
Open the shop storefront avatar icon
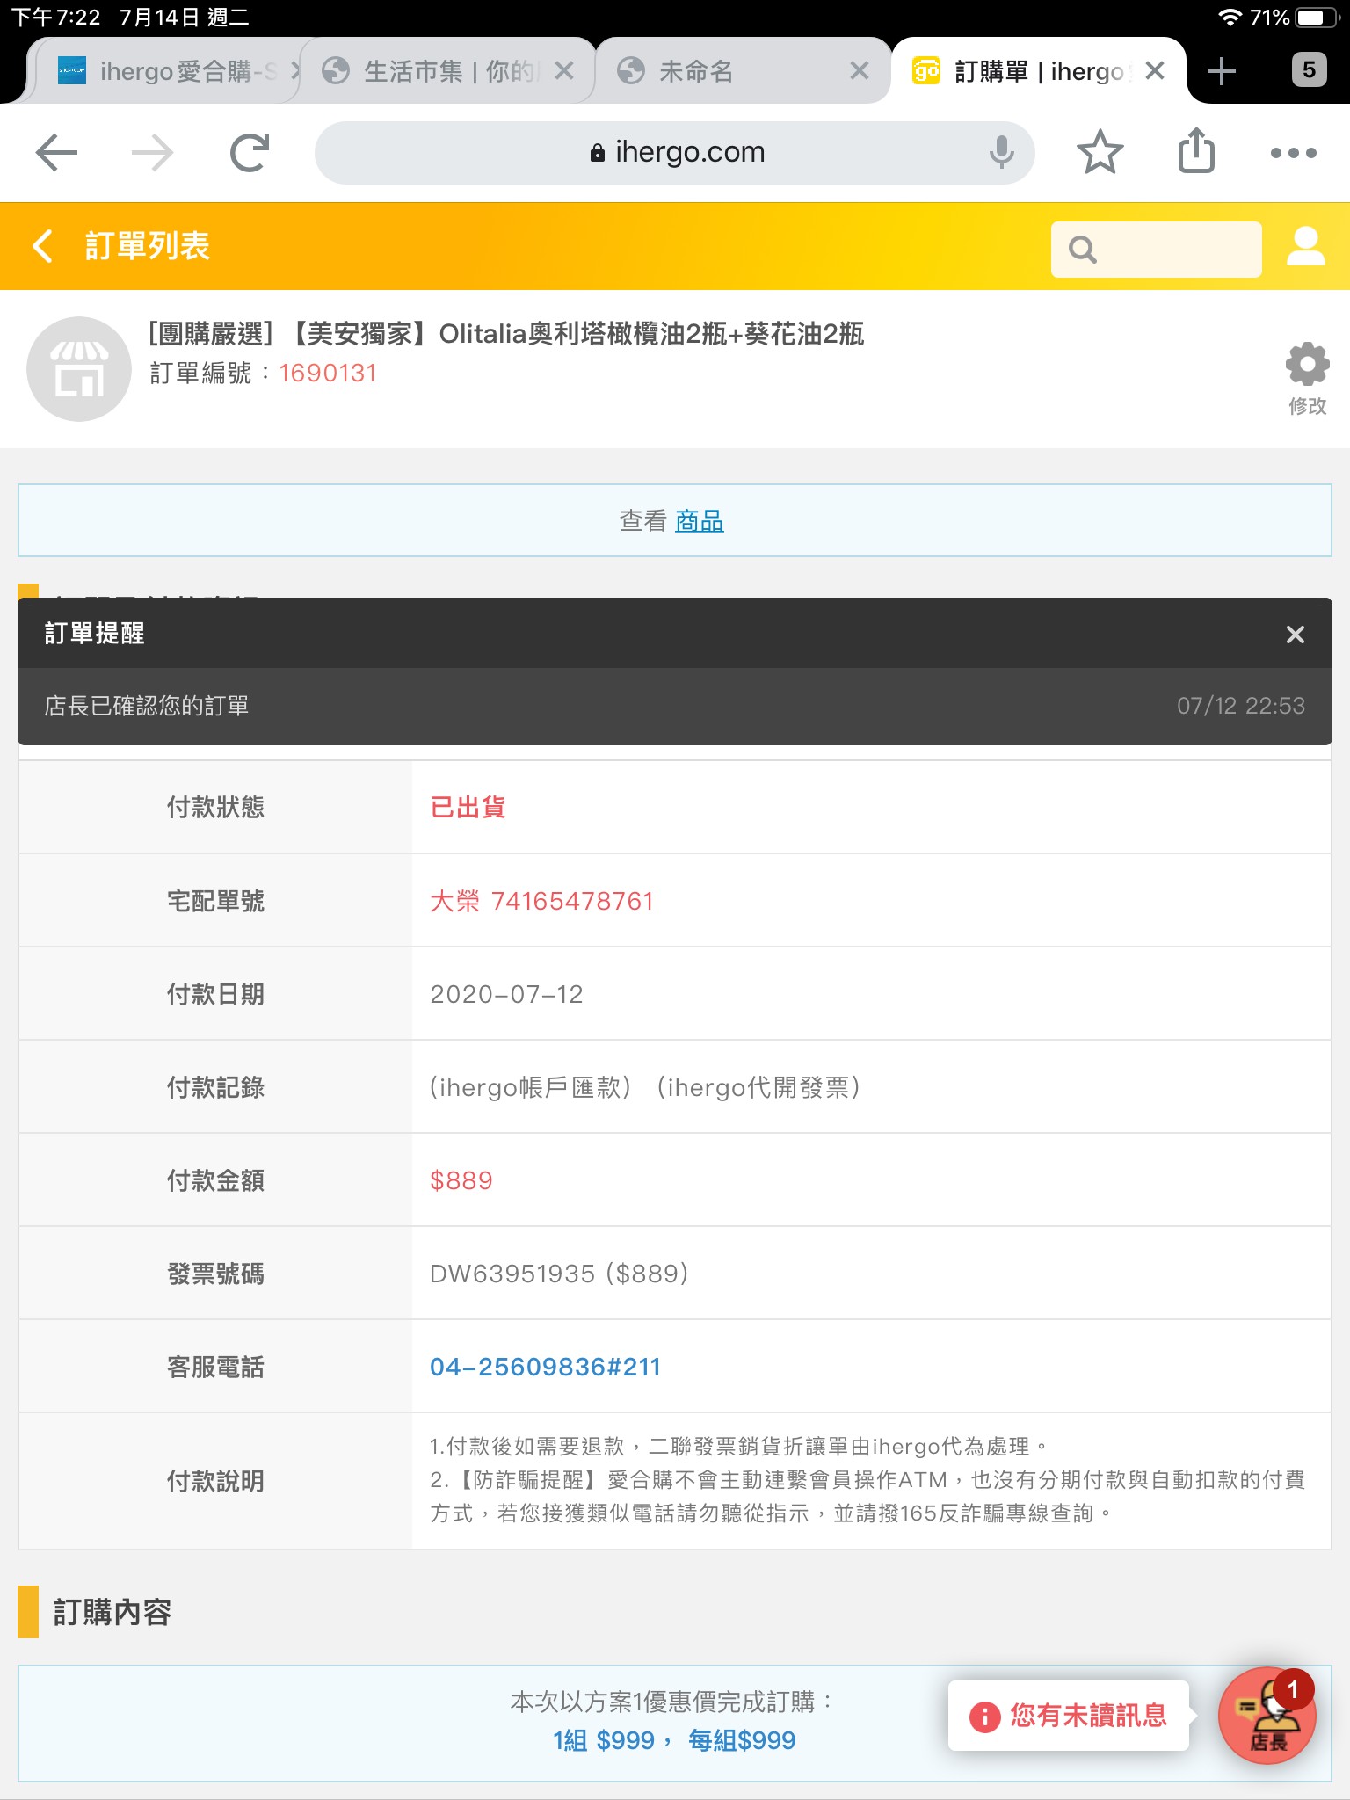pyautogui.click(x=79, y=369)
